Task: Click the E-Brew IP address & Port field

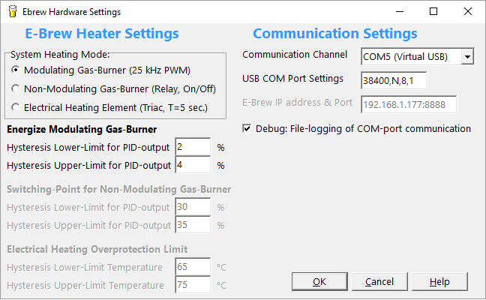Action: [409, 104]
